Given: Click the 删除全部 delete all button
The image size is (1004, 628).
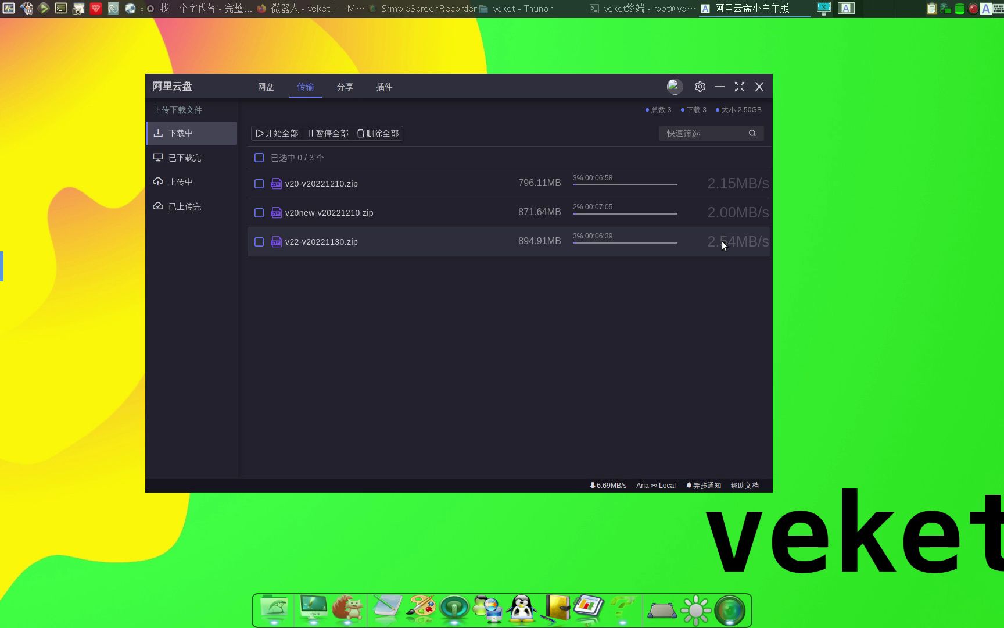Looking at the screenshot, I should [x=378, y=133].
